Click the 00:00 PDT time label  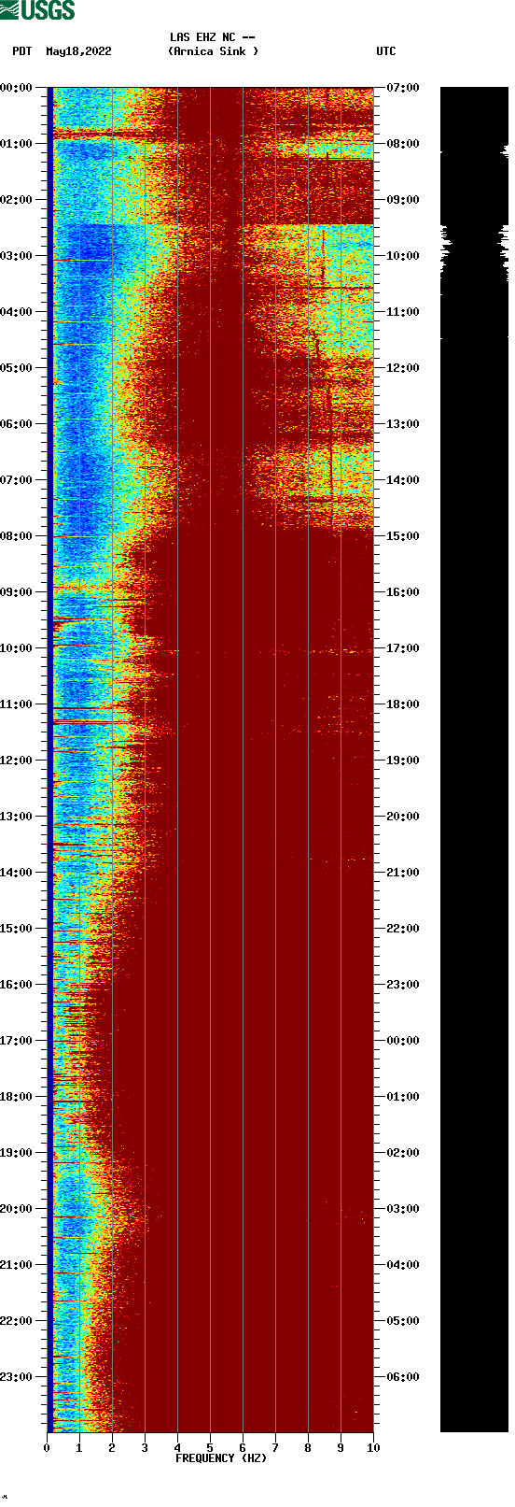pyautogui.click(x=17, y=88)
